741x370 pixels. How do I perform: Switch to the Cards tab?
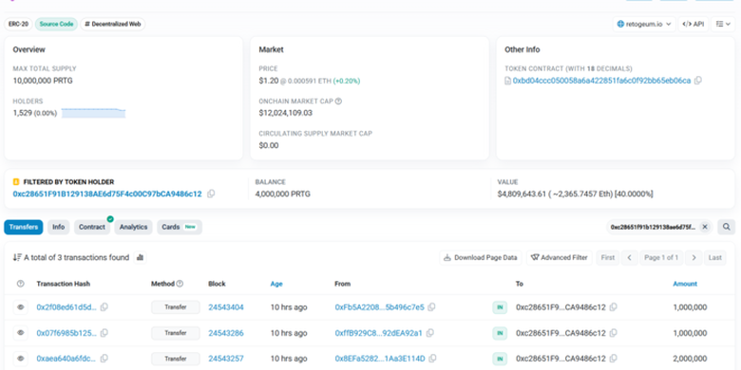(180, 227)
